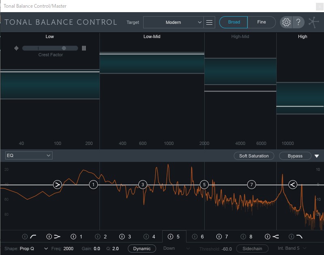Click the high-pass filter shape icon
The image size is (324, 255).
(33, 236)
